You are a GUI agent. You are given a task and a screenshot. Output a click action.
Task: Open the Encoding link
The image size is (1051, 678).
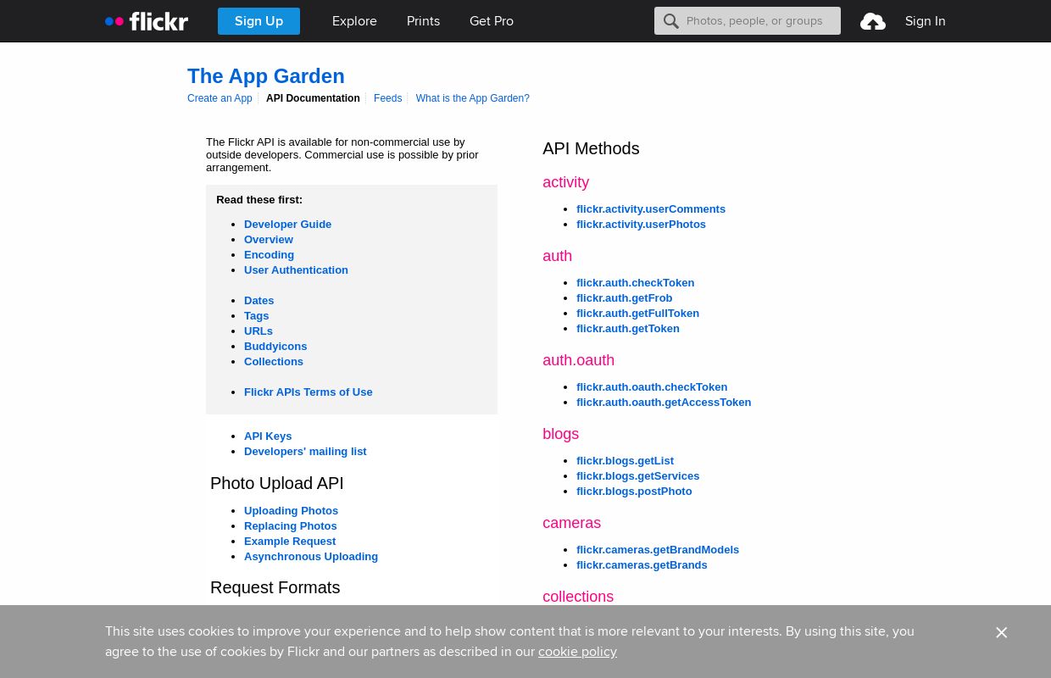tap(269, 255)
